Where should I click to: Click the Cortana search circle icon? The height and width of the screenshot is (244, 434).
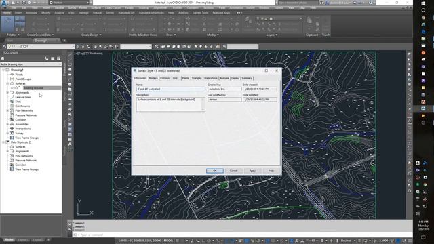coord(423,10)
